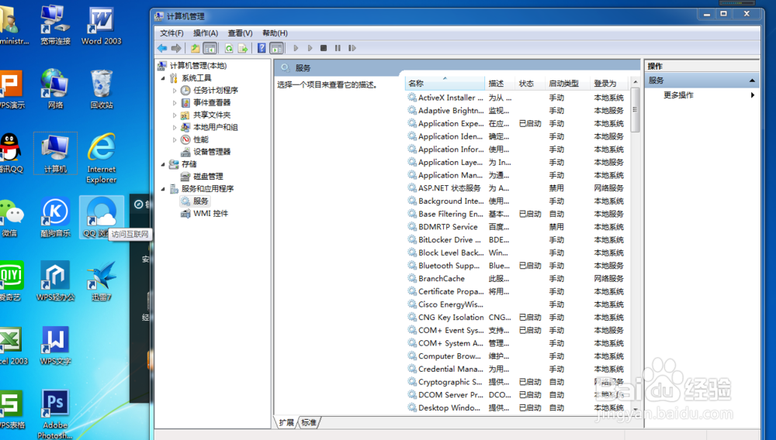This screenshot has width=776, height=440.
Task: Select the Recycle Bin 回收站 icon
Action: click(x=102, y=89)
